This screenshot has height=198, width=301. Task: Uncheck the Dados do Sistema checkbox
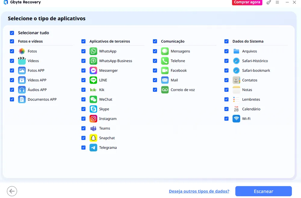pyautogui.click(x=226, y=41)
